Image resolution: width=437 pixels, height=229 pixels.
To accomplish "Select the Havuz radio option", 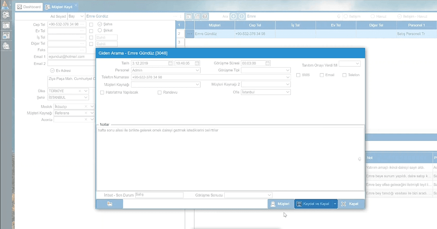I will (x=373, y=17).
